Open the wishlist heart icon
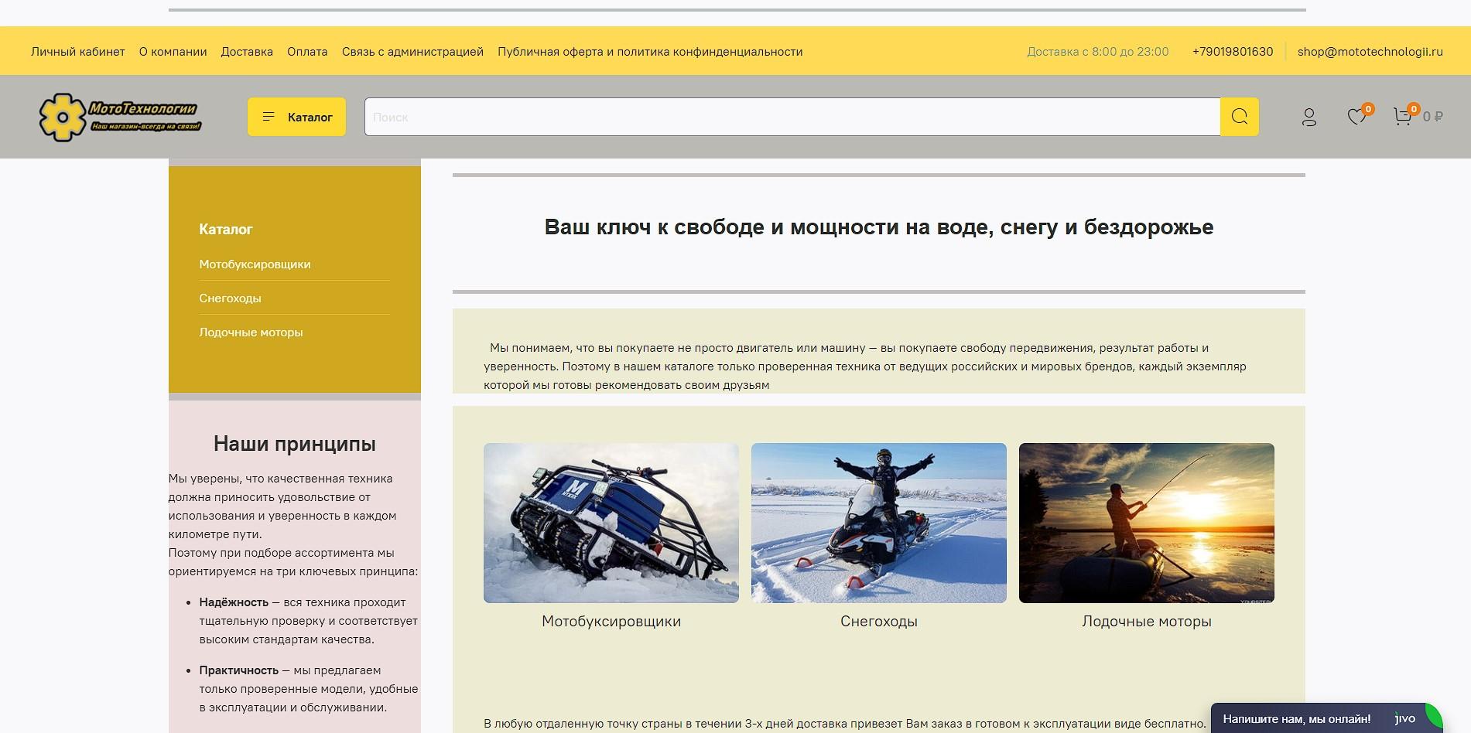Image resolution: width=1471 pixels, height=733 pixels. click(x=1356, y=117)
